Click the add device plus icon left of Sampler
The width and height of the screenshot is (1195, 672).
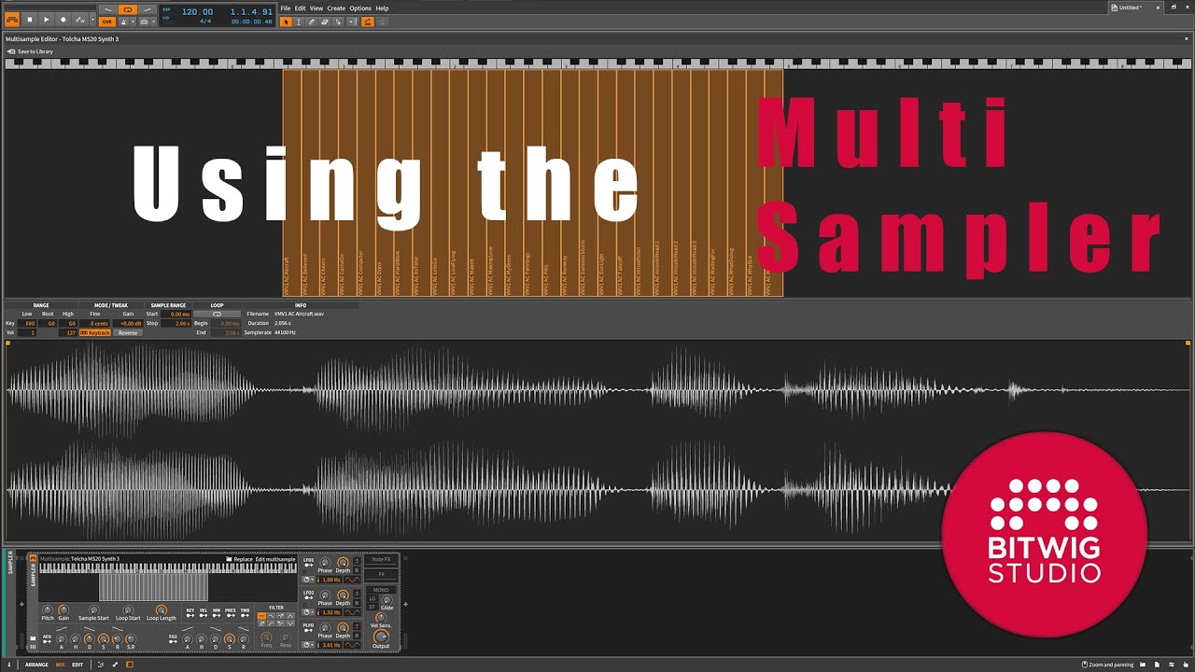21,604
